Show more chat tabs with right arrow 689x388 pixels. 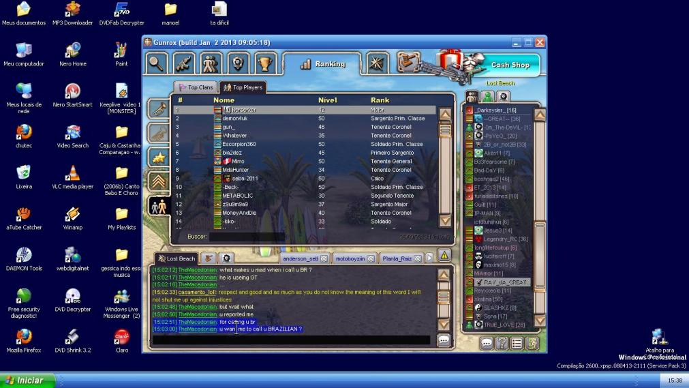(x=429, y=258)
